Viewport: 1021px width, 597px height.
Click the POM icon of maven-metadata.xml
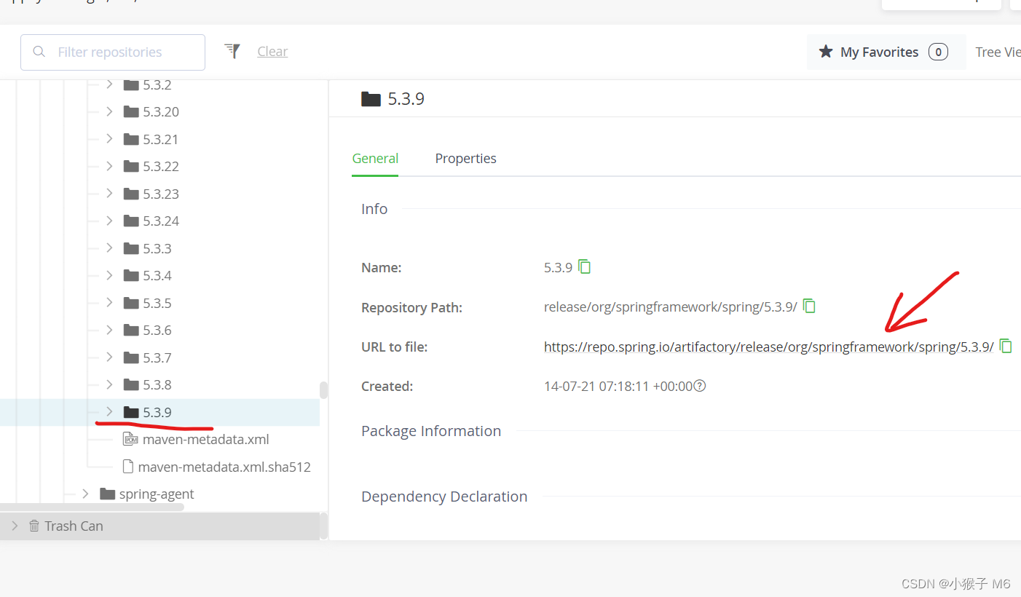point(131,439)
